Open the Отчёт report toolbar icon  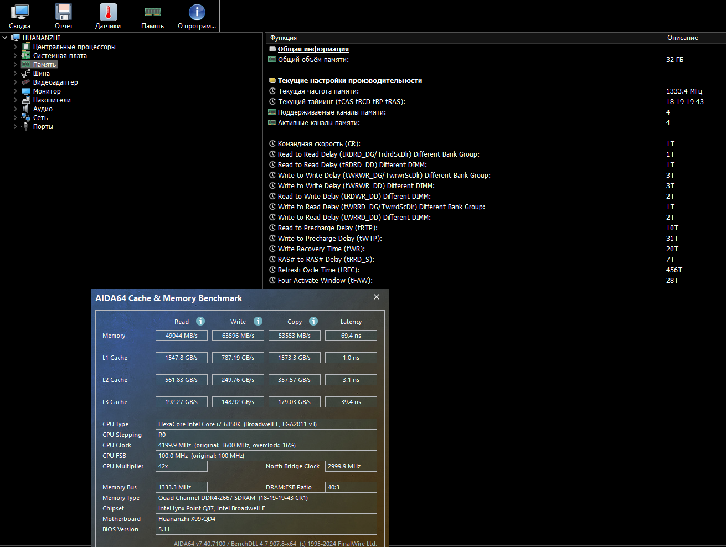[x=64, y=12]
